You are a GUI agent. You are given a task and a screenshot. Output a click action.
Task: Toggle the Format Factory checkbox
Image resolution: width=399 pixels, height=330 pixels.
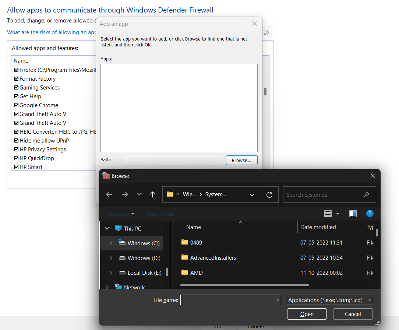[16, 79]
